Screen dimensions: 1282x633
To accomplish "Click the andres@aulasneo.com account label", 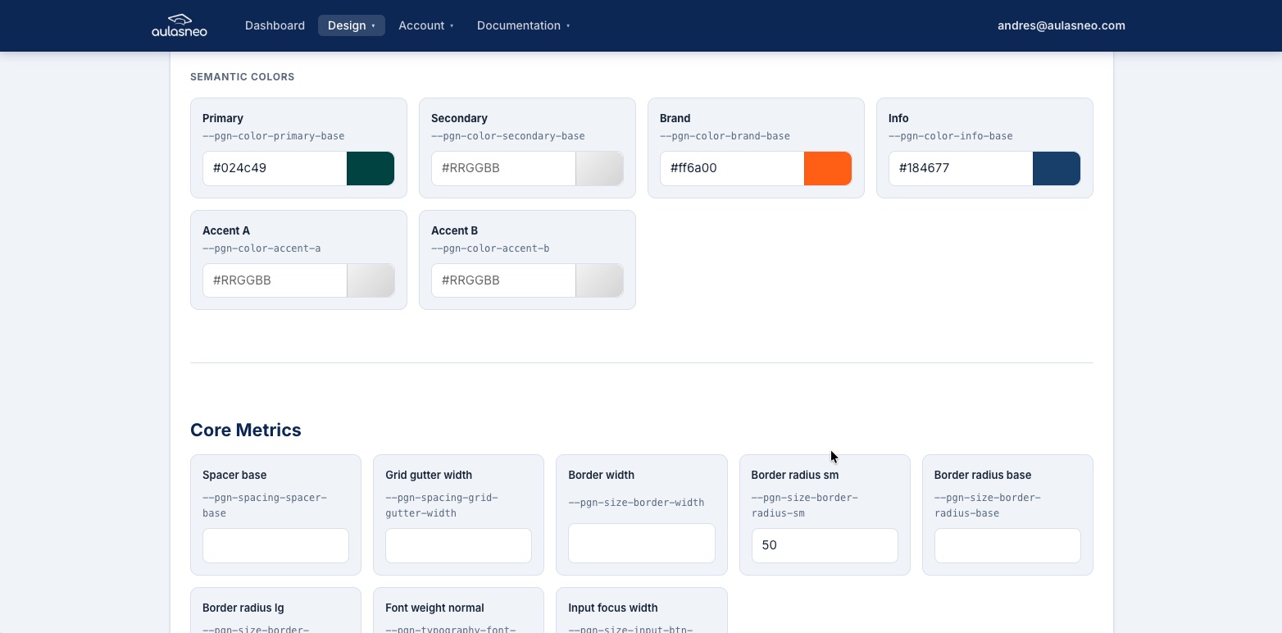I will coord(1061,25).
